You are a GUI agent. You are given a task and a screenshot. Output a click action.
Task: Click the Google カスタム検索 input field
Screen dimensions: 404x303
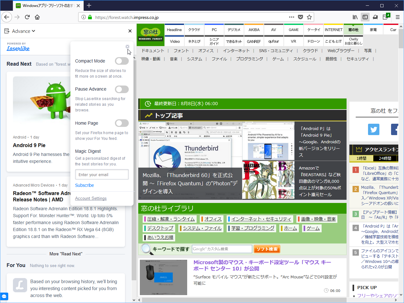(x=222, y=249)
